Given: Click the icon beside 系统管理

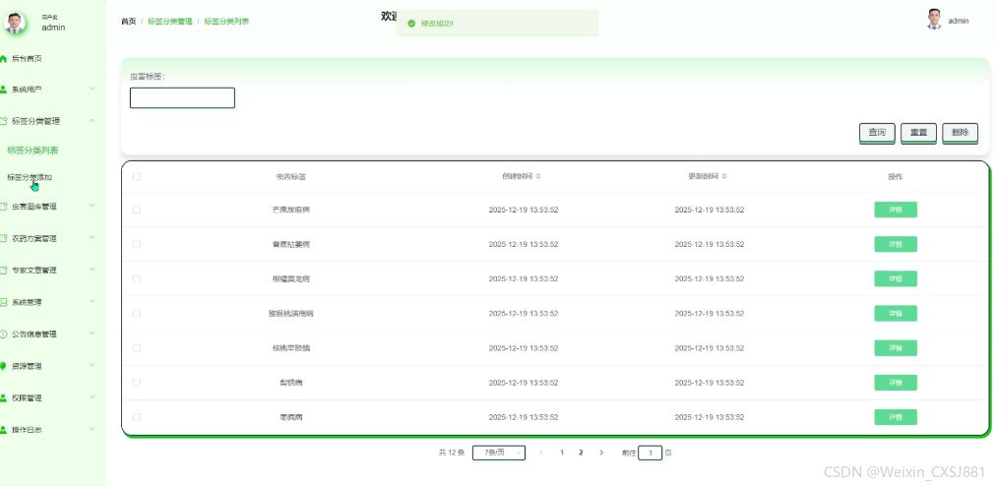Looking at the screenshot, I should click(4, 302).
